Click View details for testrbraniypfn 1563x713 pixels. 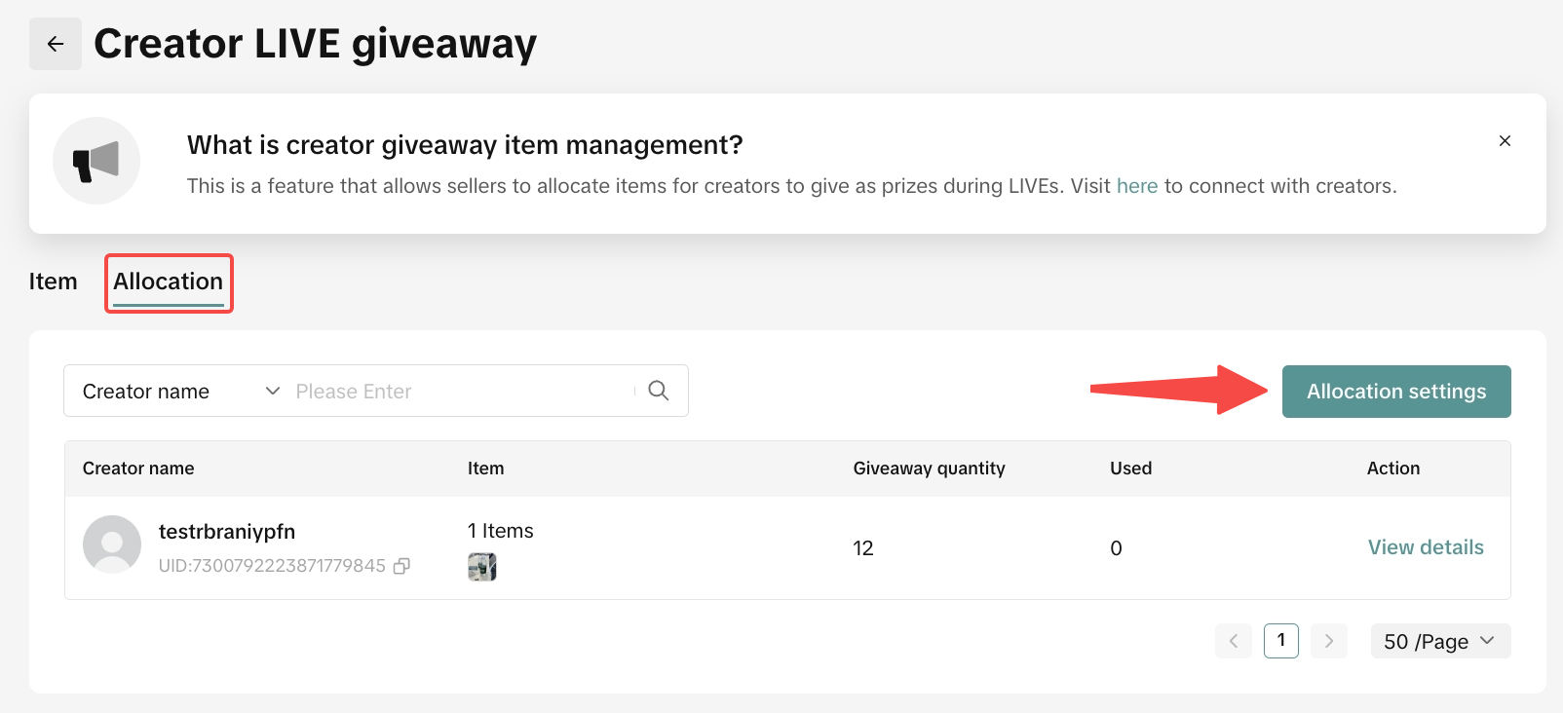pyautogui.click(x=1425, y=547)
